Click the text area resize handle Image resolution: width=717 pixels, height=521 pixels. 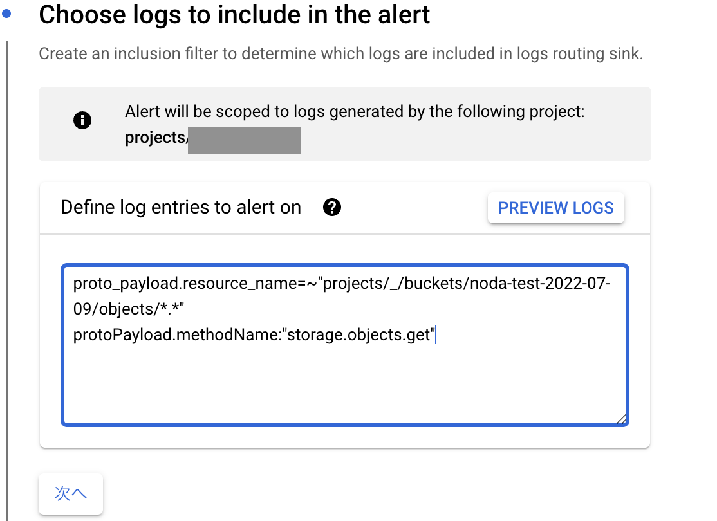621,419
